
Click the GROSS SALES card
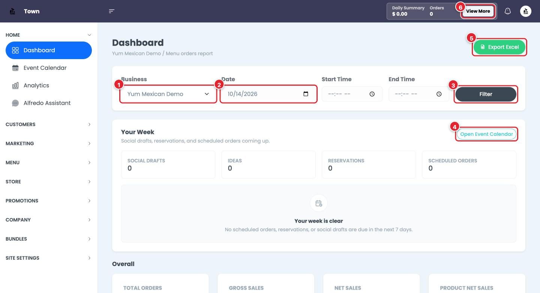(x=266, y=283)
